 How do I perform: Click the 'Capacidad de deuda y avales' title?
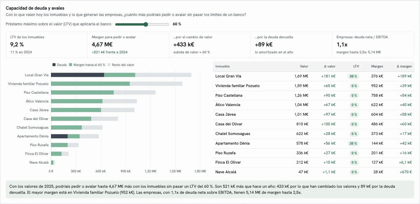(35, 8)
